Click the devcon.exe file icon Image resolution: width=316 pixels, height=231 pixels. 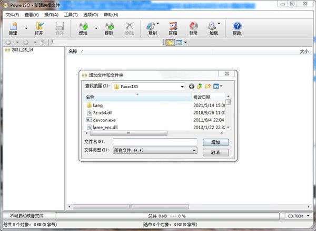(x=89, y=120)
